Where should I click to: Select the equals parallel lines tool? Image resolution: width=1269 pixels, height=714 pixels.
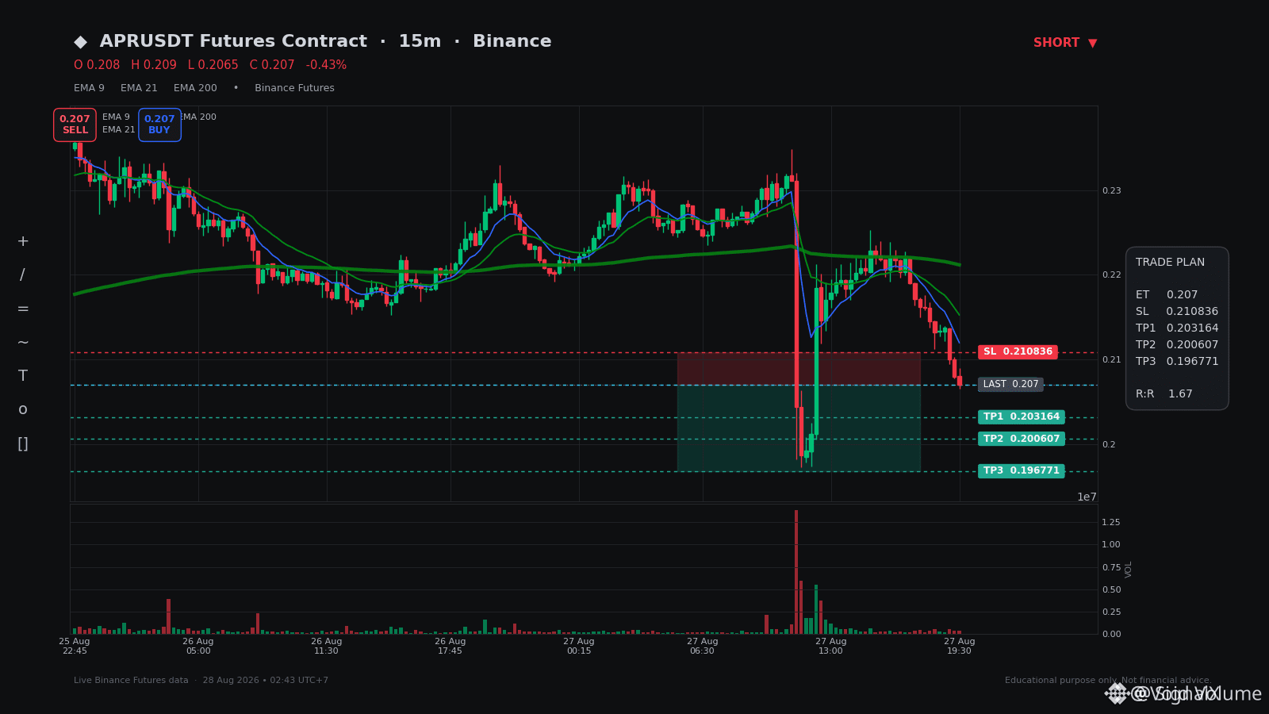tap(23, 309)
